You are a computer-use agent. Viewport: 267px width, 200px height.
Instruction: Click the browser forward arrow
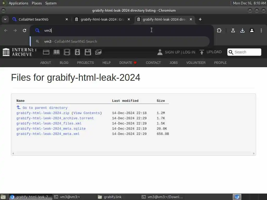(15, 30)
